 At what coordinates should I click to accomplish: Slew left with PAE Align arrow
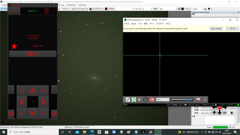point(22,102)
